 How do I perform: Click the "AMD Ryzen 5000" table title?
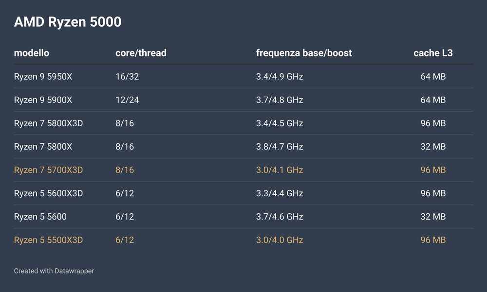click(68, 22)
